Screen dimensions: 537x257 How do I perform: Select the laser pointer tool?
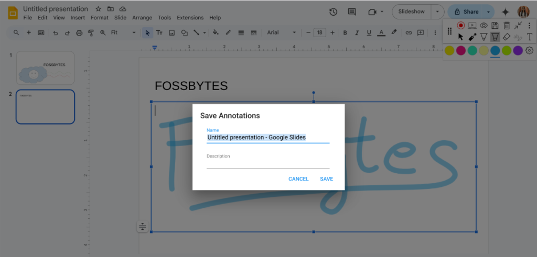pos(472,37)
